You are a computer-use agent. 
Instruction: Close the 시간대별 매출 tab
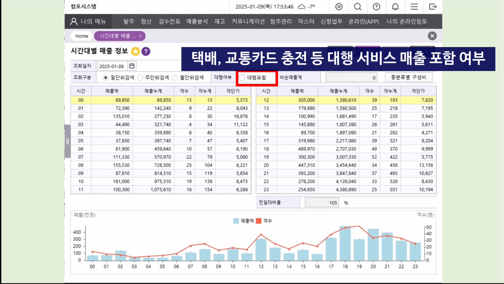click(x=140, y=36)
